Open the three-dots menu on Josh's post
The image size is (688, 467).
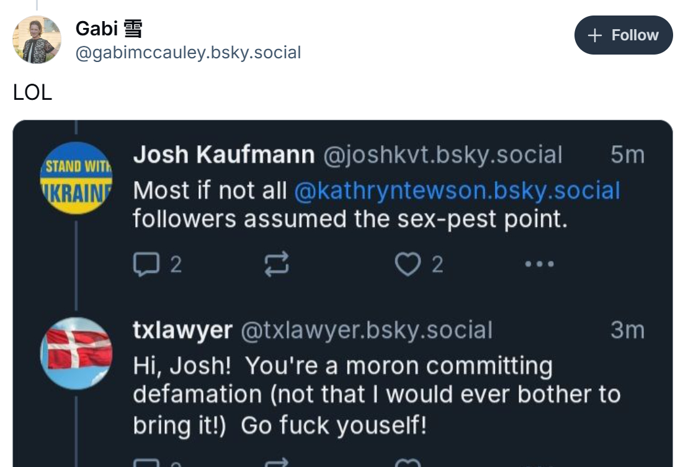(538, 265)
